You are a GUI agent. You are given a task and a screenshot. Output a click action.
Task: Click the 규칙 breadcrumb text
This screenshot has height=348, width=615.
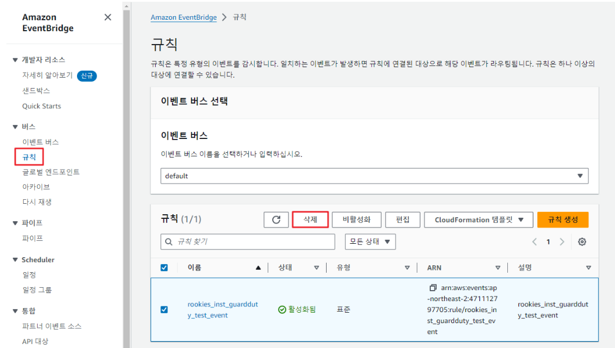click(x=240, y=17)
